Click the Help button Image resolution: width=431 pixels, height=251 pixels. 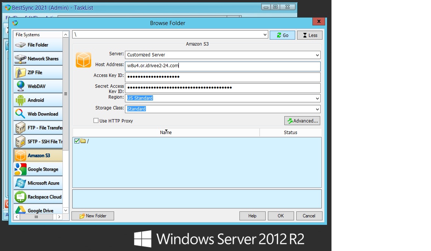click(x=252, y=216)
